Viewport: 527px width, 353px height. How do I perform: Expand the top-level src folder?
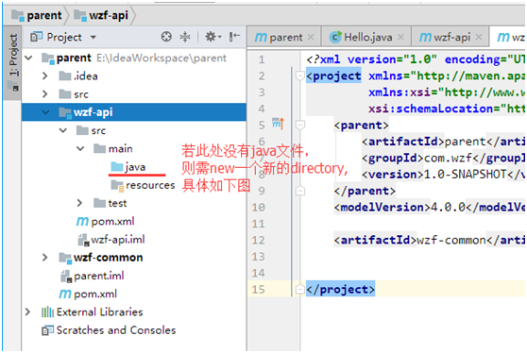click(45, 94)
